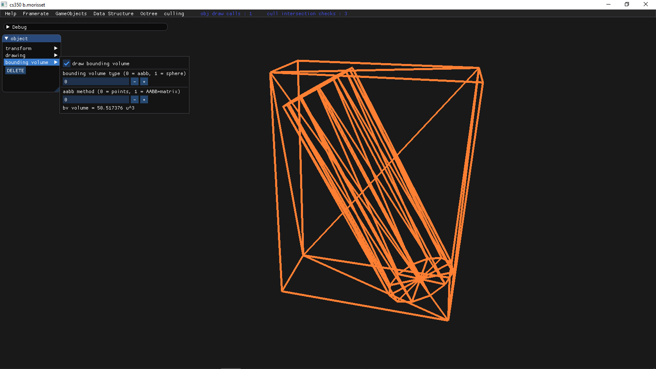Viewport: 656px width, 369px height.
Task: Click the object panel resize grip corner
Action: click(x=57, y=90)
